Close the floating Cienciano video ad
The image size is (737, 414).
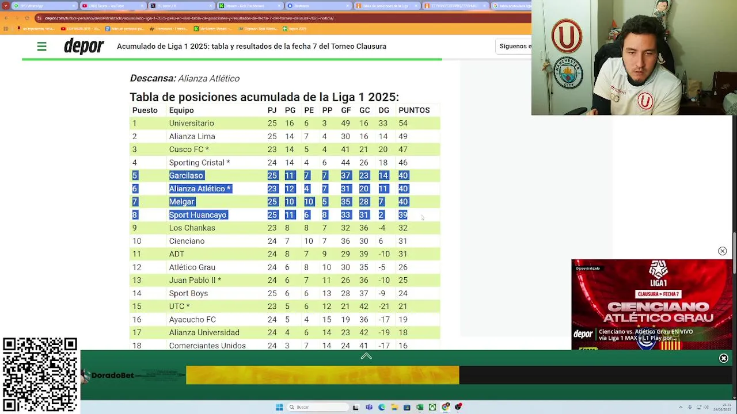click(x=722, y=251)
